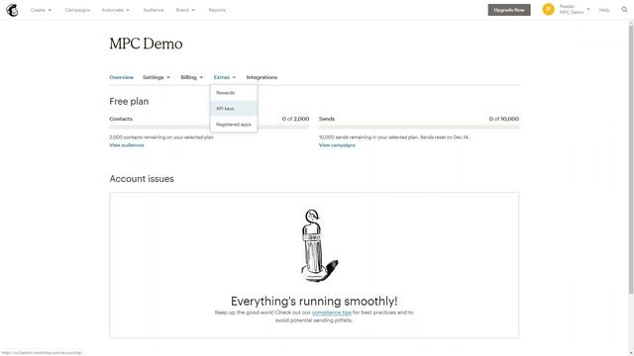This screenshot has width=634, height=356.
Task: Click the vertical page scrollbar
Action: point(631,158)
